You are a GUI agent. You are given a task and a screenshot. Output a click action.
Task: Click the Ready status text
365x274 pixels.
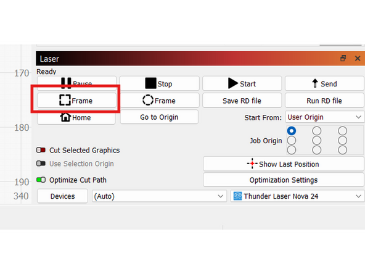click(x=46, y=72)
